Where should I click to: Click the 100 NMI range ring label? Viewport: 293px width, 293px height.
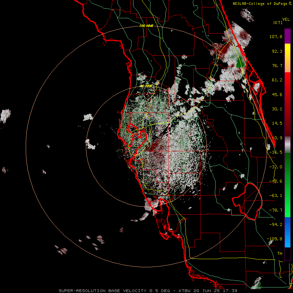pyautogui.click(x=146, y=26)
